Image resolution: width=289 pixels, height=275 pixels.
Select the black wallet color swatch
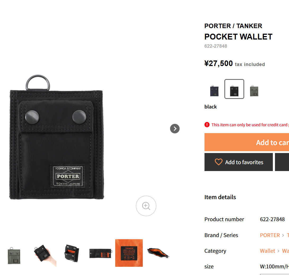click(x=234, y=89)
